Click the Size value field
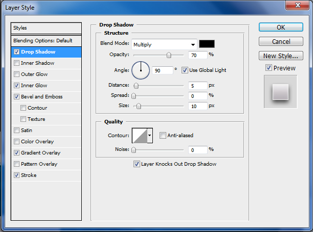The height and width of the screenshot is (232, 313). 197,106
